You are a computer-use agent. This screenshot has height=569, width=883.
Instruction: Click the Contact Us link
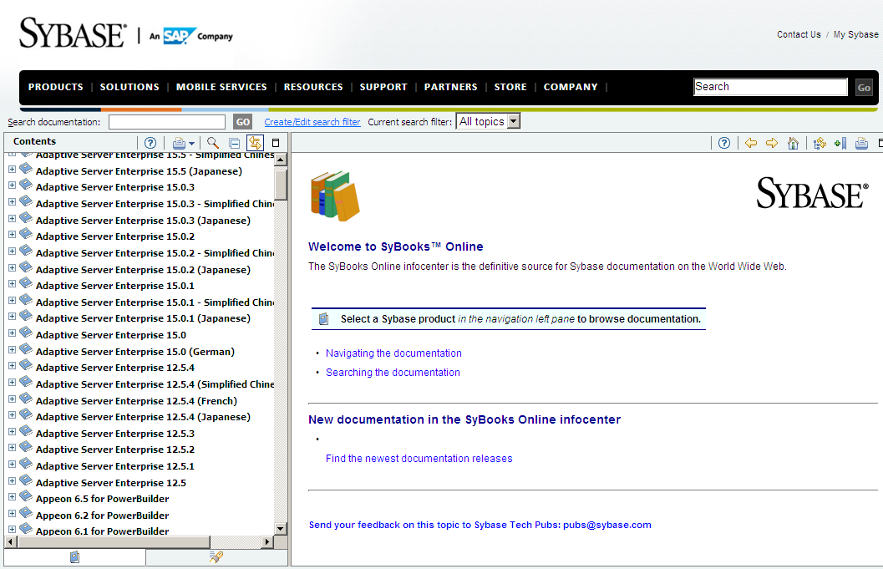coord(799,34)
